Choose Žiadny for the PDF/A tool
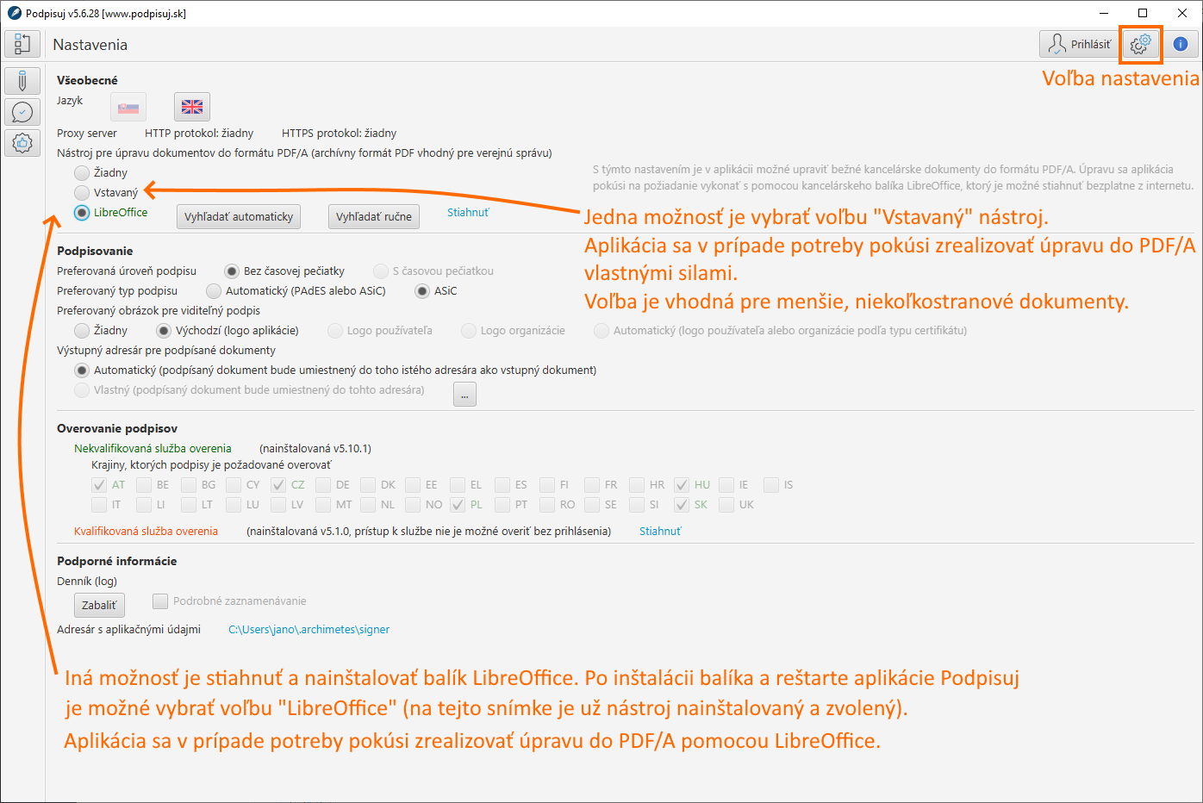Image resolution: width=1203 pixels, height=803 pixels. click(x=82, y=173)
